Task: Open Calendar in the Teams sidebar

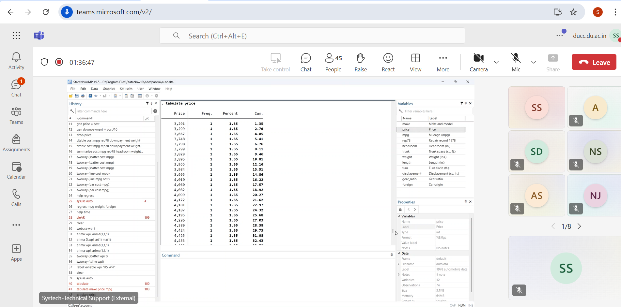Action: click(16, 170)
